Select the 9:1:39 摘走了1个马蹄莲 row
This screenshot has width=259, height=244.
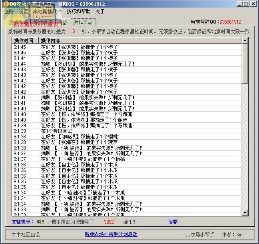coord(127,126)
